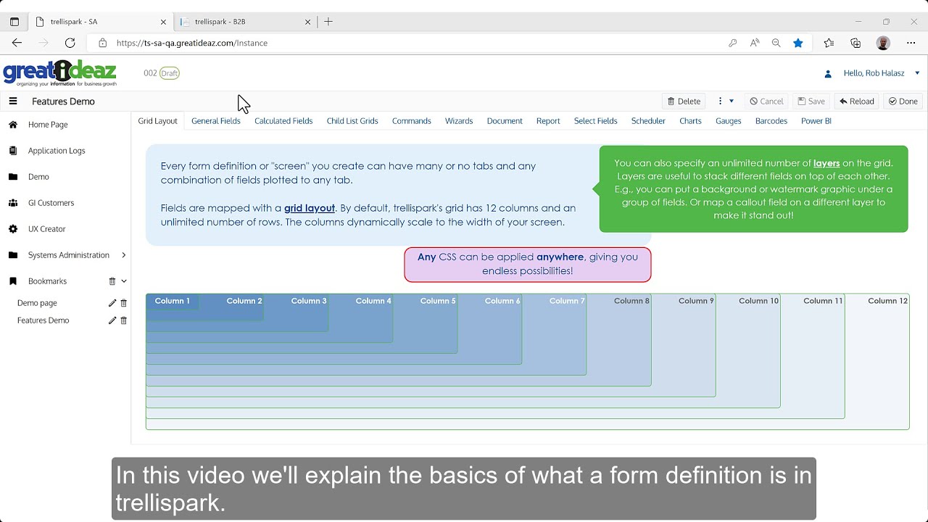Click the Reload button
The height and width of the screenshot is (522, 928).
pyautogui.click(x=857, y=101)
